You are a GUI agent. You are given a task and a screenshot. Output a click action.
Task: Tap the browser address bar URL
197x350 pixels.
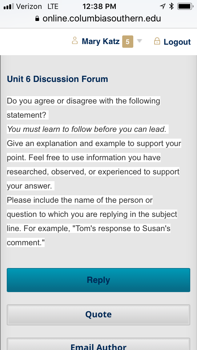pyautogui.click(x=102, y=18)
